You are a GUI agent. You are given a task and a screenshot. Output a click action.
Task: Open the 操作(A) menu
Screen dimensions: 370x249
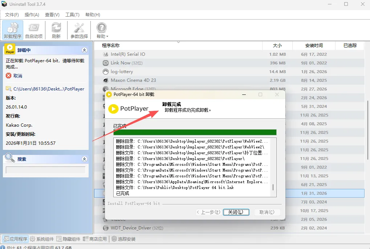tap(32, 15)
